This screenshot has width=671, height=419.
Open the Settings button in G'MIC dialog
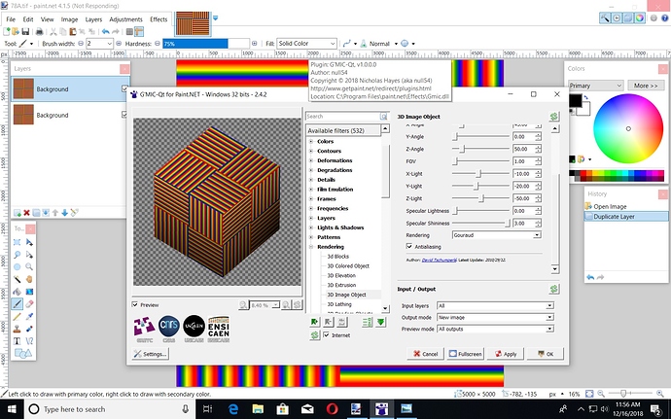(151, 354)
